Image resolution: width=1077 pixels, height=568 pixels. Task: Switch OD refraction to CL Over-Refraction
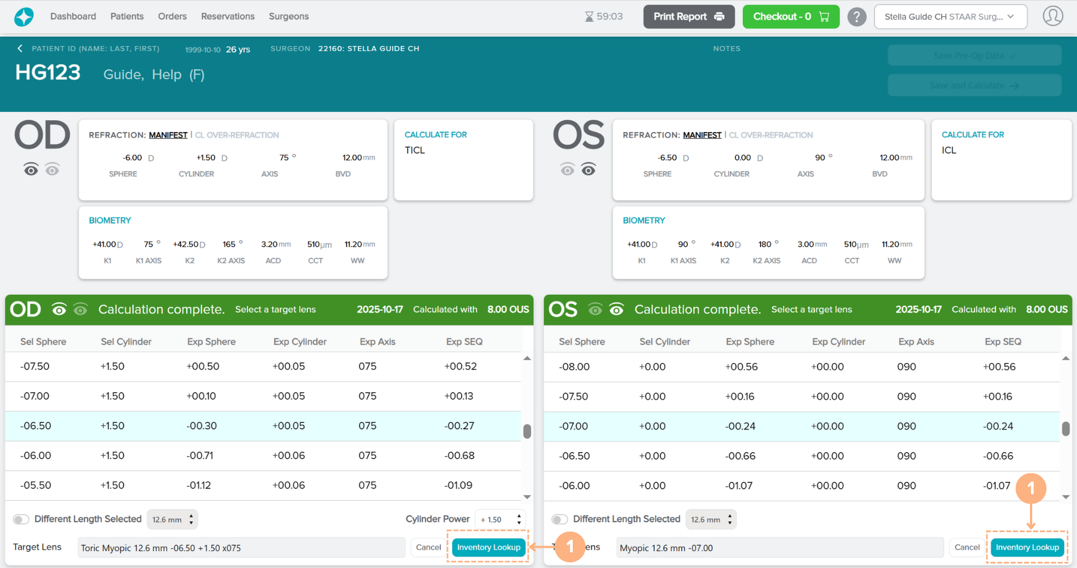coord(237,135)
